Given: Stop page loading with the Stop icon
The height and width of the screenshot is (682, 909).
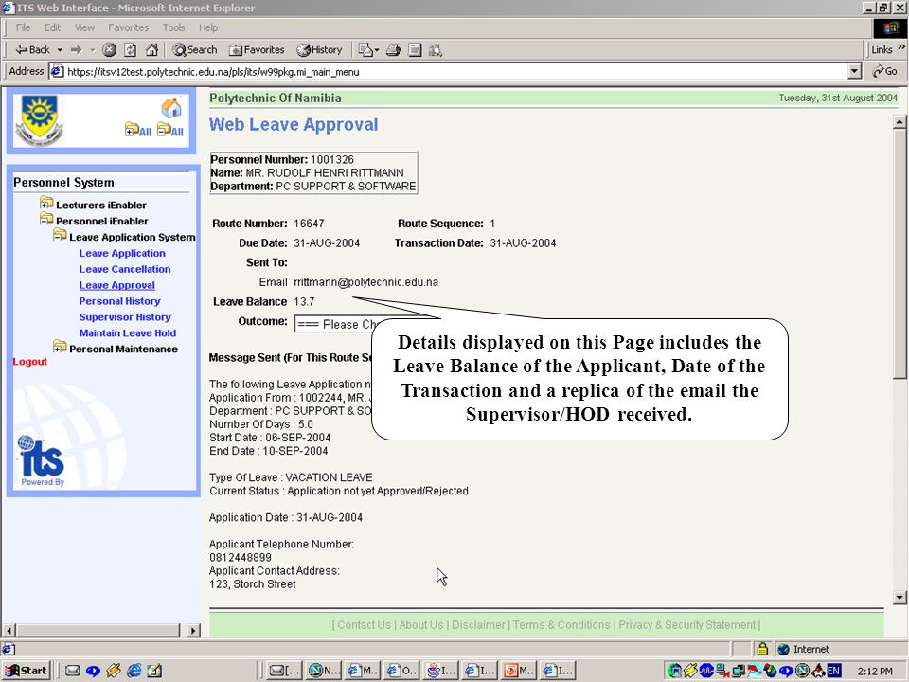Looking at the screenshot, I should (109, 50).
